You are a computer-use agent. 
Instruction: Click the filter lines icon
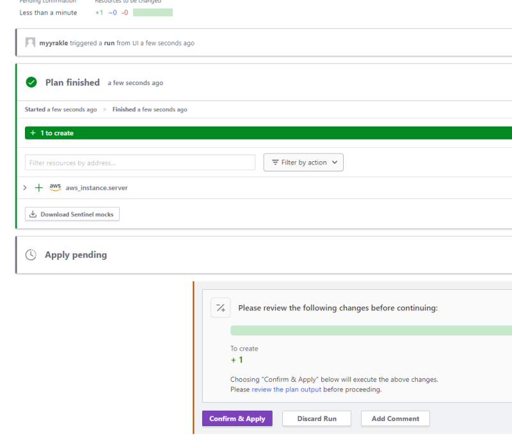pyautogui.click(x=275, y=162)
